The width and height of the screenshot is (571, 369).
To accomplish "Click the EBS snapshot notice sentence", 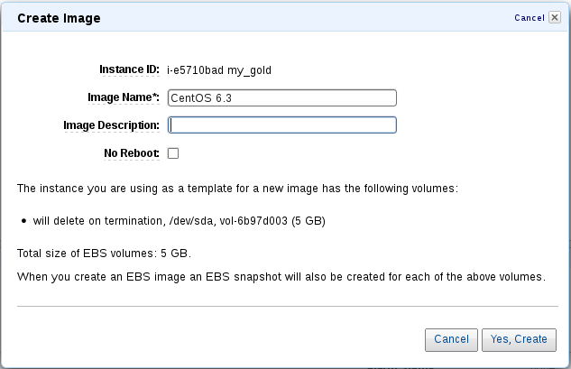I will 281,276.
